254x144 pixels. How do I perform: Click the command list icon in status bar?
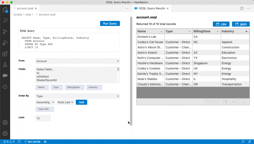45,141
